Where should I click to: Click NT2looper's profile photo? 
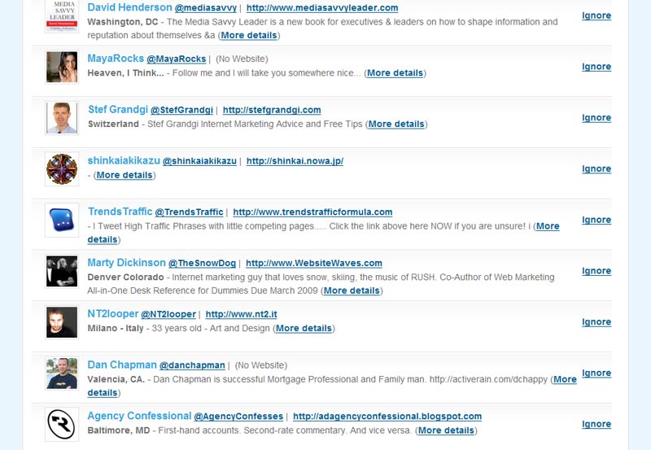pyautogui.click(x=62, y=322)
